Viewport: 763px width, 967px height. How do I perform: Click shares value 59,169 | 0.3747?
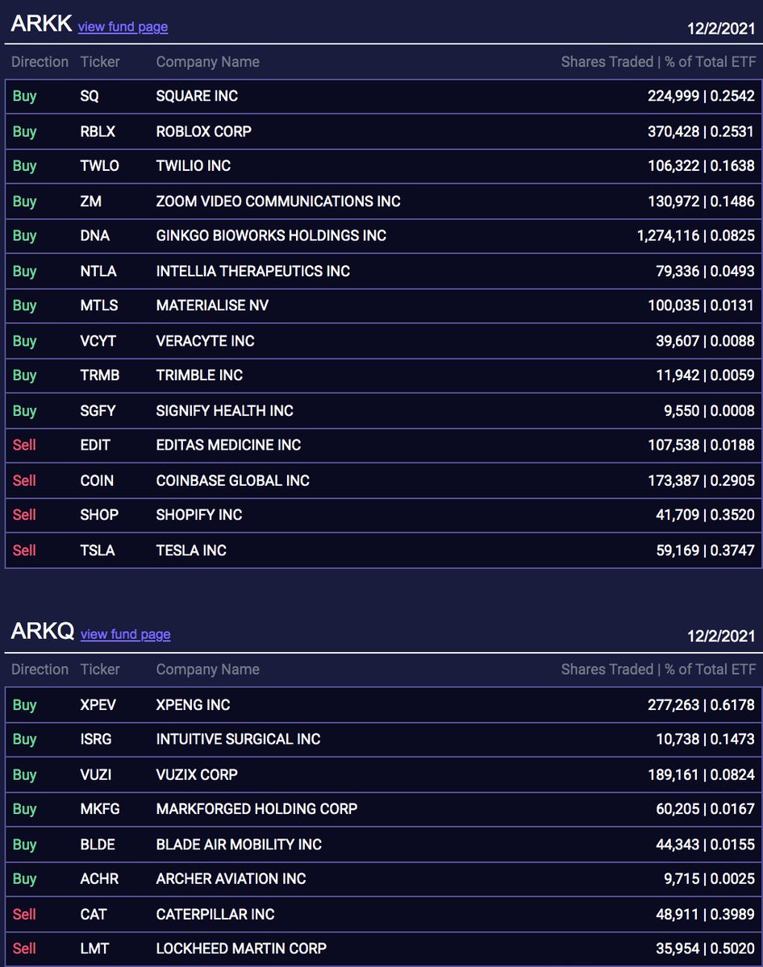pyautogui.click(x=705, y=550)
